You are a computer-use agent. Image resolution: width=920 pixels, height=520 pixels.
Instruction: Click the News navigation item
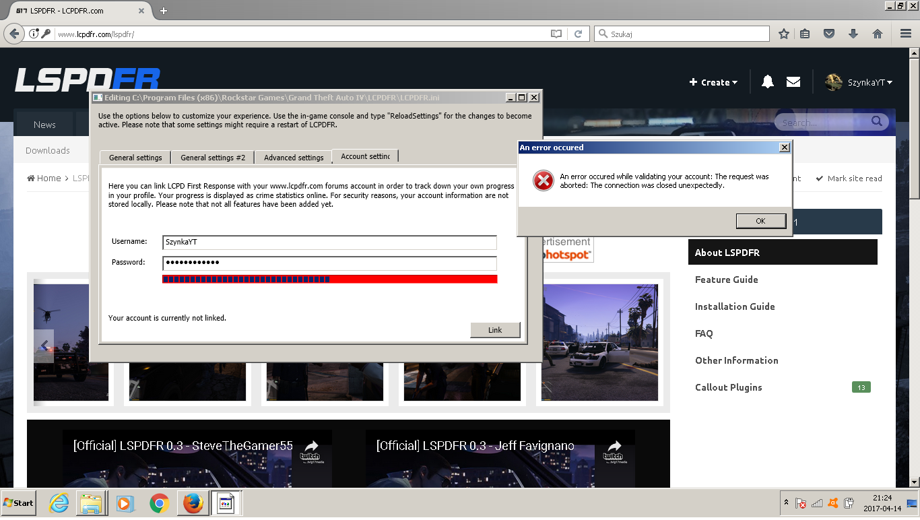pyautogui.click(x=44, y=125)
